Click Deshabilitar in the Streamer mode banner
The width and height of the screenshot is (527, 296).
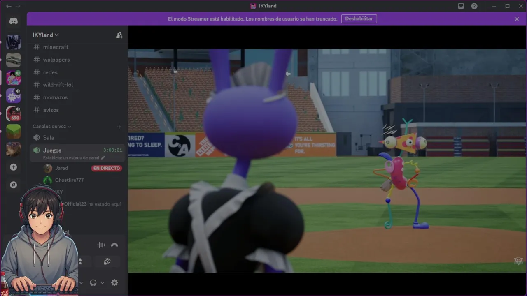pyautogui.click(x=359, y=19)
